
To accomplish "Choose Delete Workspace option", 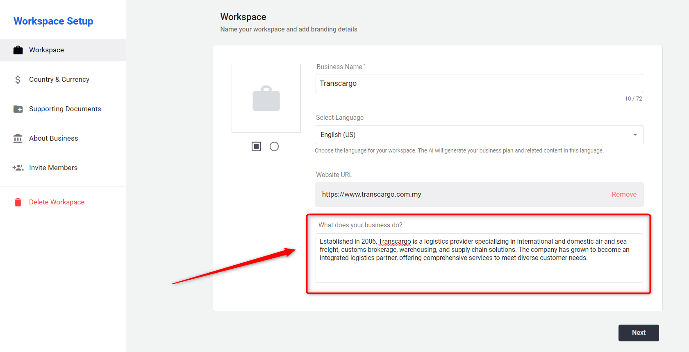I will pyautogui.click(x=63, y=202).
